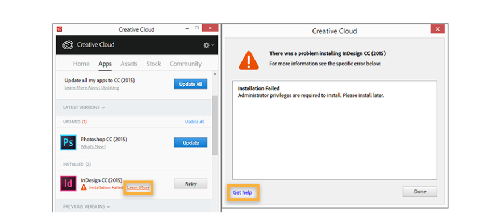The height and width of the screenshot is (215, 497).
Task: Click the warning triangle beside Installation Failed
Action: [83, 187]
